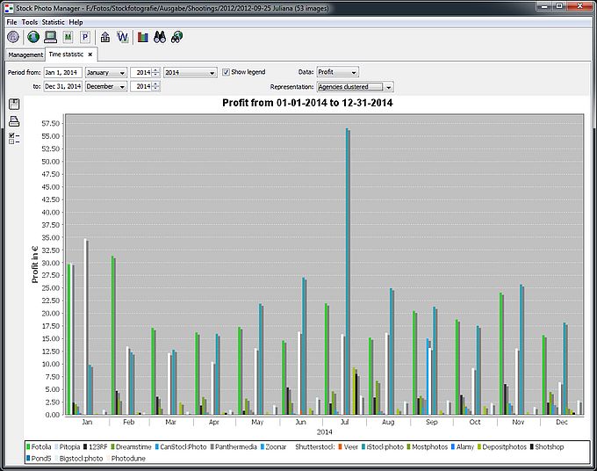Save the chart using the floppy disk icon
This screenshot has width=597, height=471.
(x=14, y=104)
